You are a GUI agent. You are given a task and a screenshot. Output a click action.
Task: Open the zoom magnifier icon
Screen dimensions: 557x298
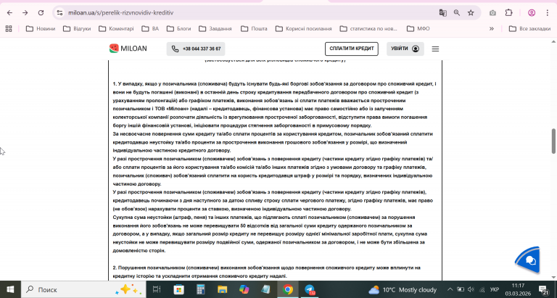[457, 13]
